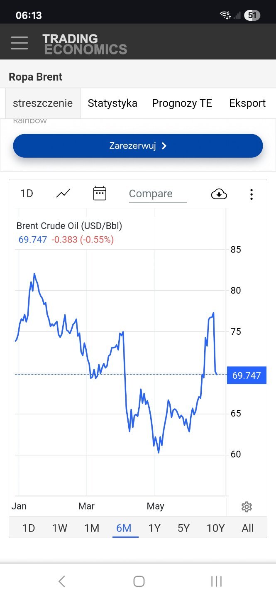
Task: Tap the Android home button icon
Action: 139,581
